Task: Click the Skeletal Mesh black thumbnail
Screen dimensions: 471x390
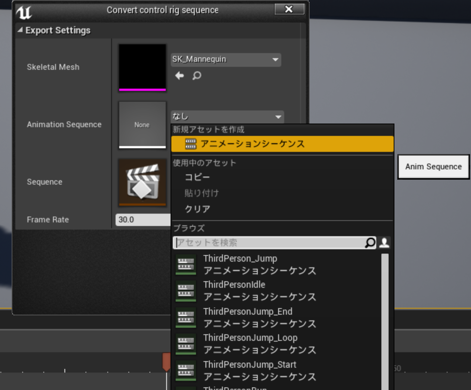Action: [142, 67]
